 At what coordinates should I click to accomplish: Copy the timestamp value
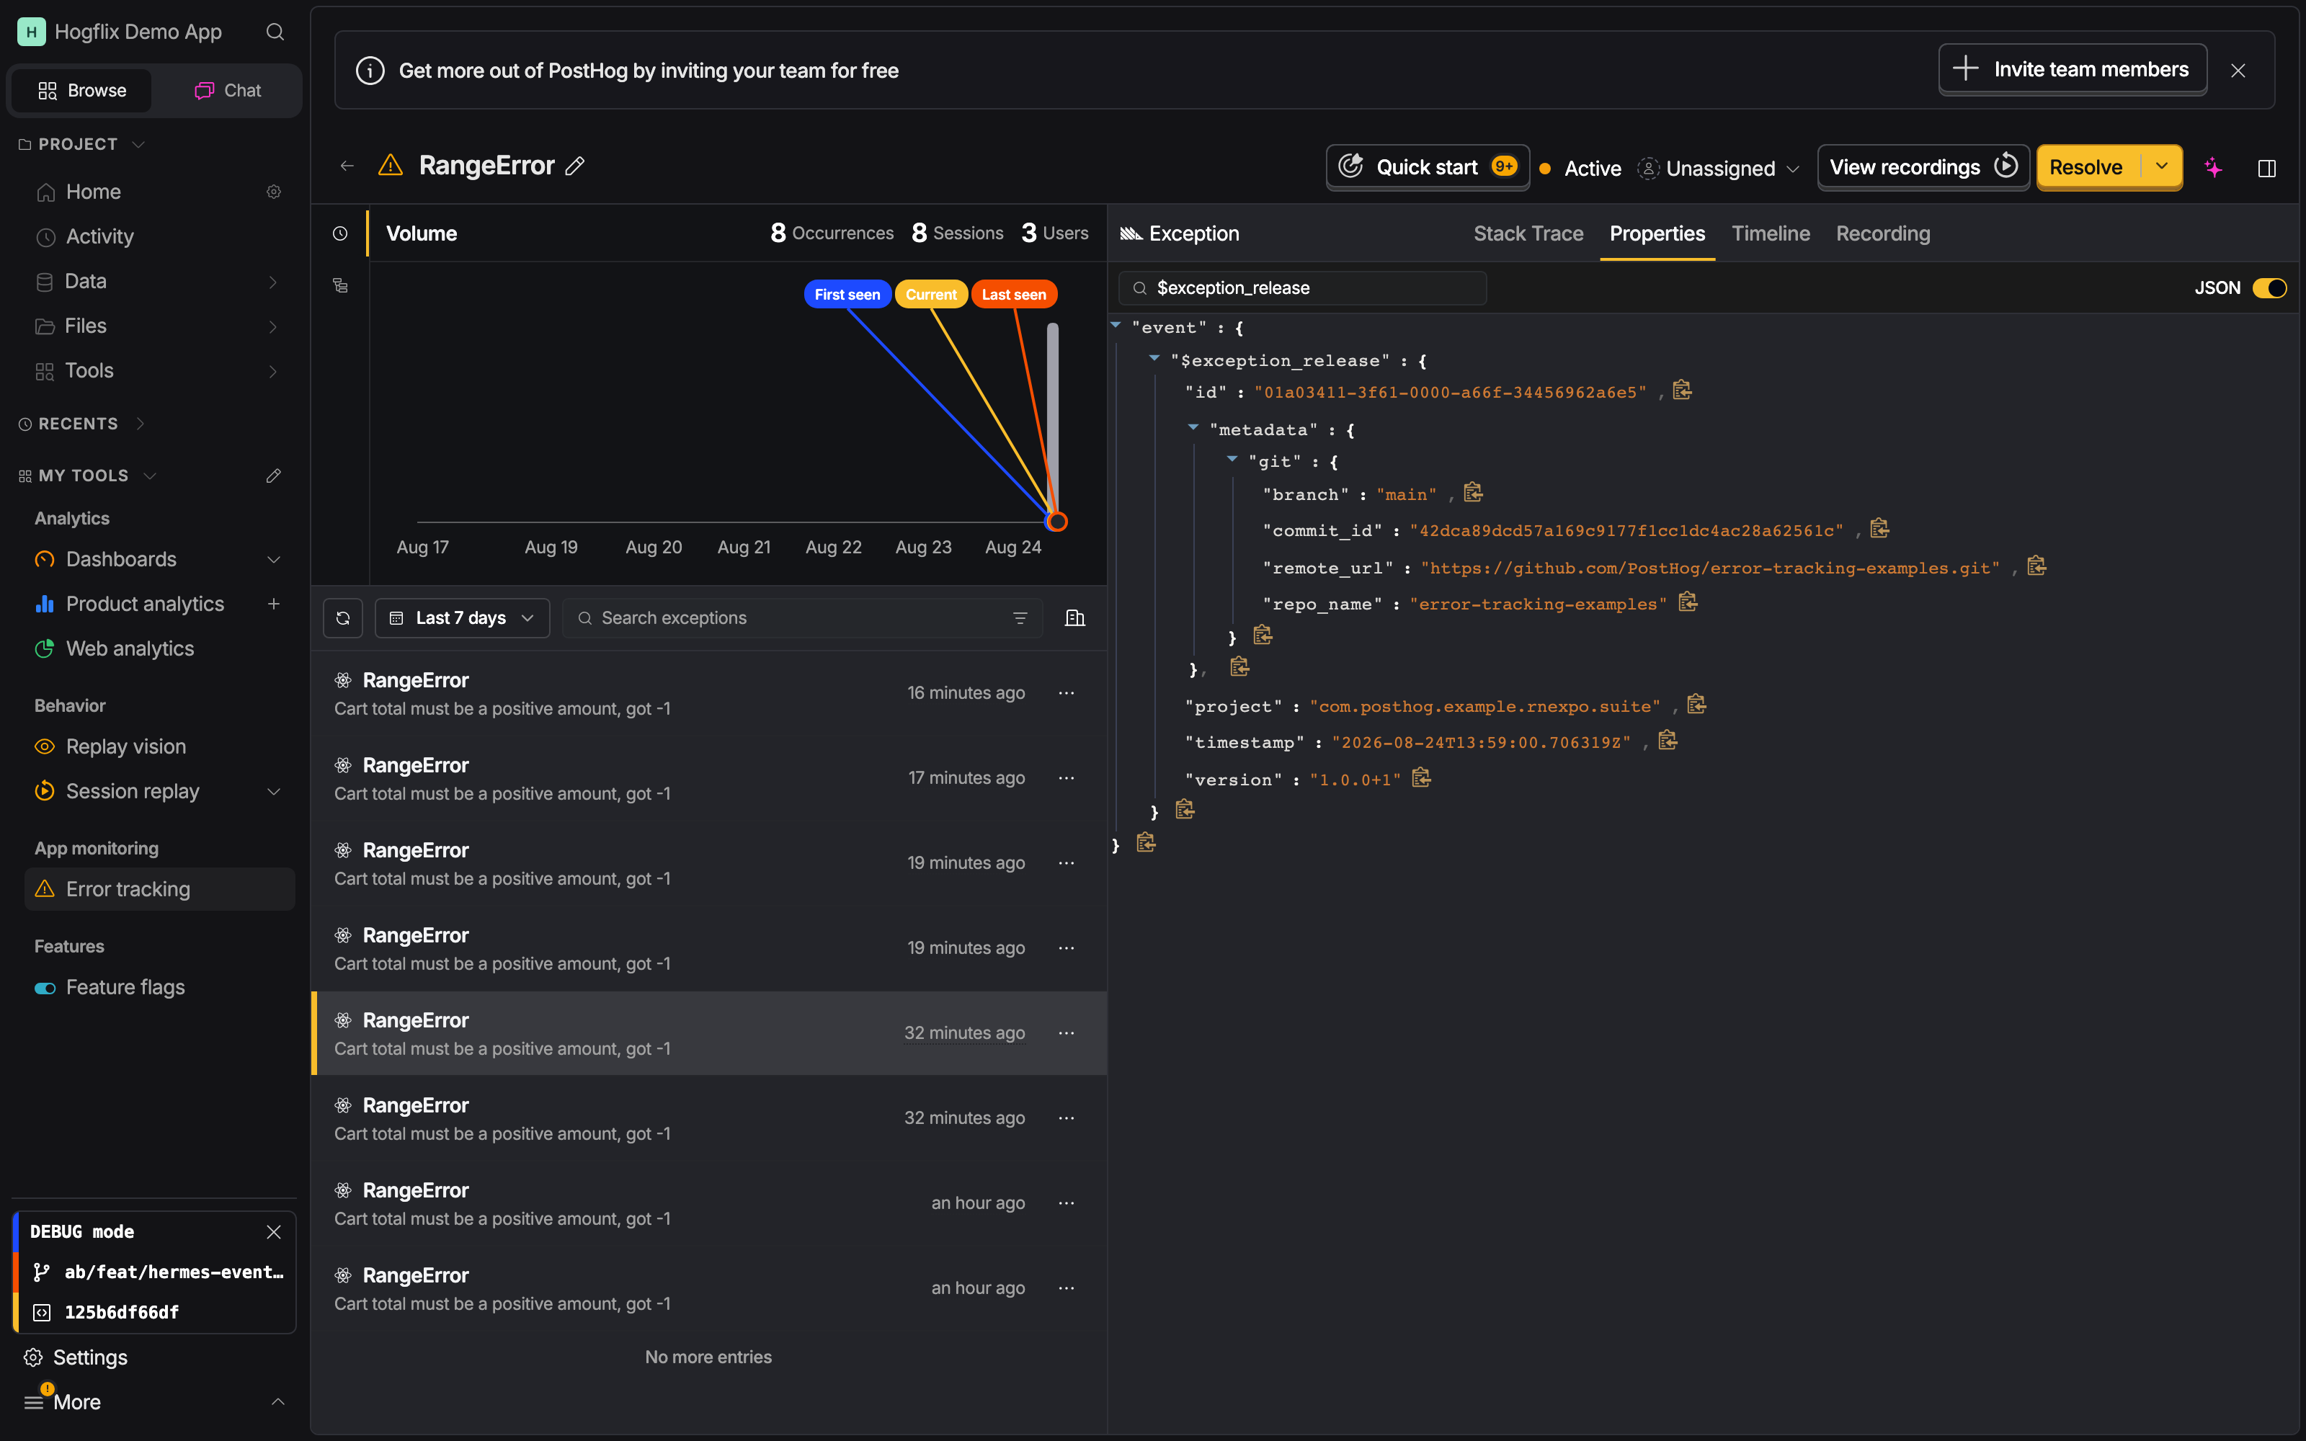1668,741
